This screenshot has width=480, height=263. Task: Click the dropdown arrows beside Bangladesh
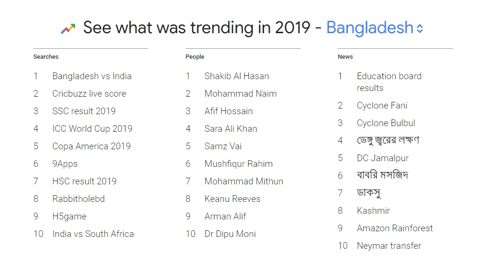click(419, 28)
